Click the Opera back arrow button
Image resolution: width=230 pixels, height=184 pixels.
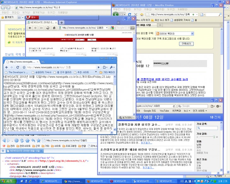point(30,28)
